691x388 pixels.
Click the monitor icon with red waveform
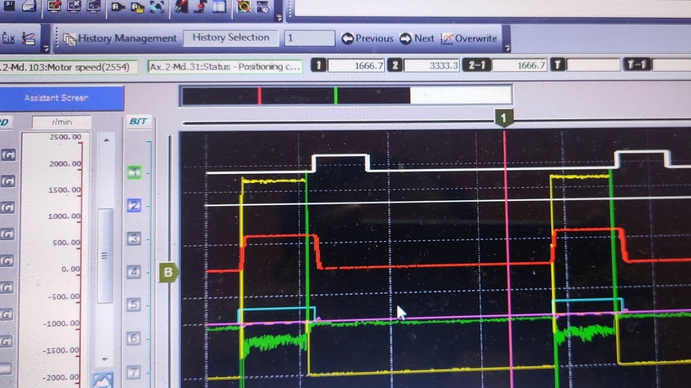point(55,5)
